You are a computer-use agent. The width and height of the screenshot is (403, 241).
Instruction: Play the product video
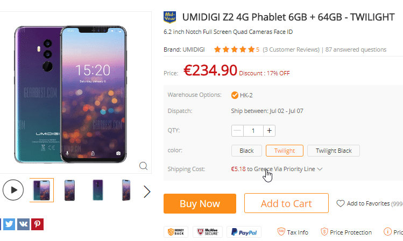13,190
